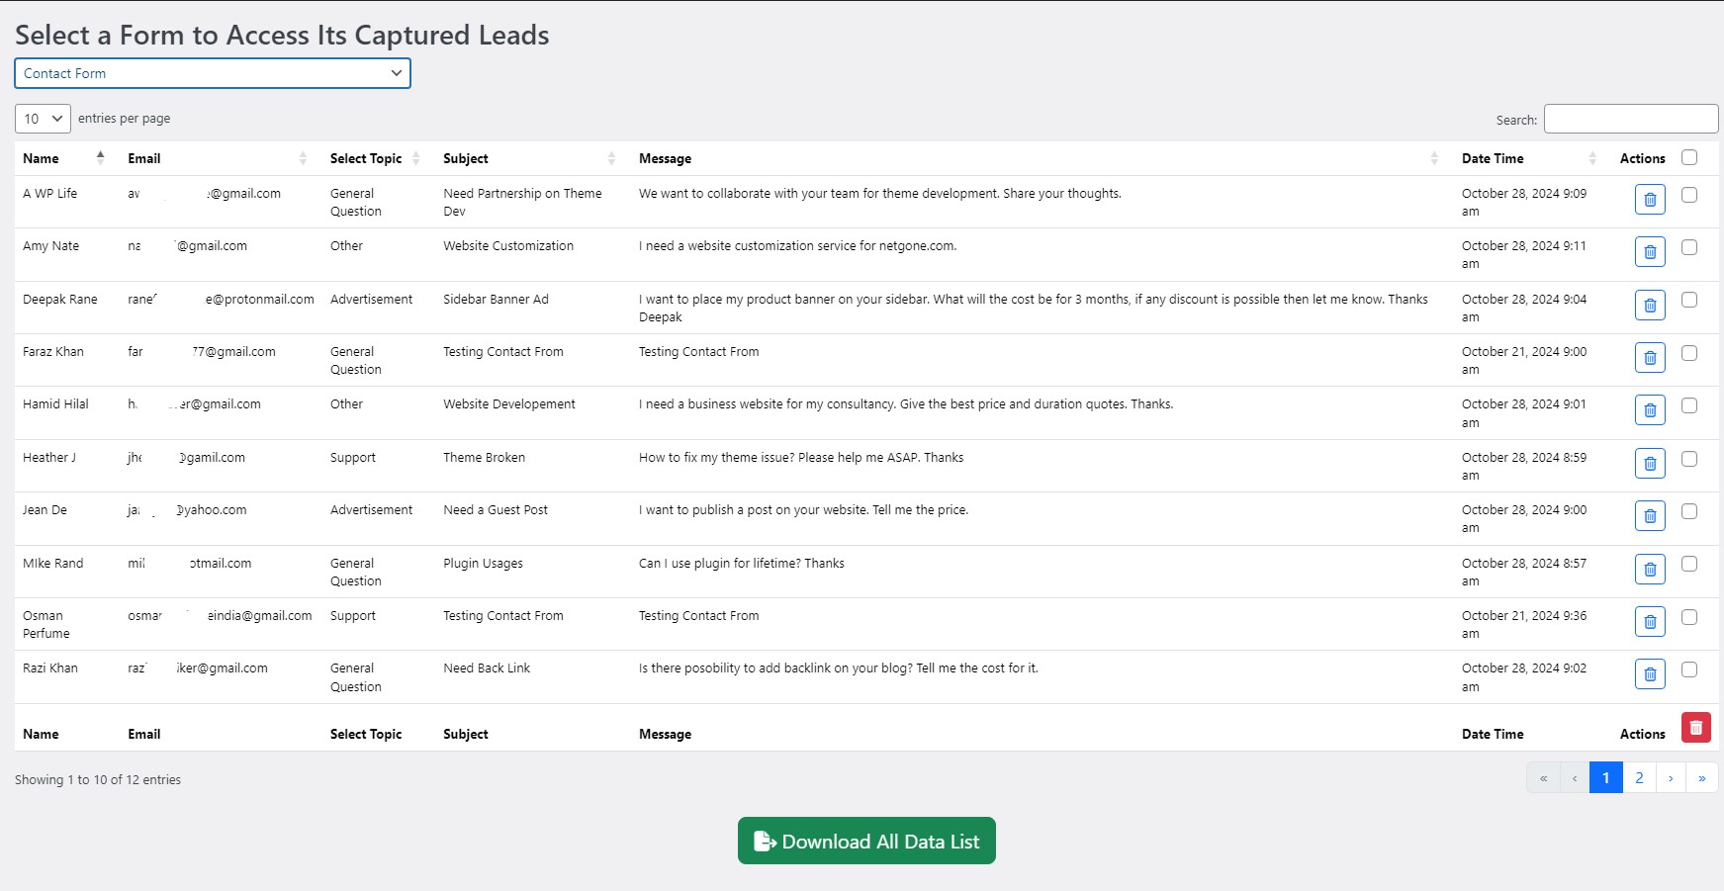Check the Deepak Rane row checkbox
This screenshot has width=1724, height=891.
click(1689, 300)
